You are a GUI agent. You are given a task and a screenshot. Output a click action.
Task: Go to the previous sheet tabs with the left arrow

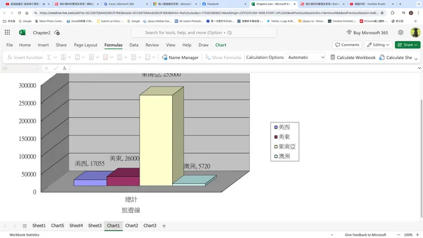click(x=5, y=226)
